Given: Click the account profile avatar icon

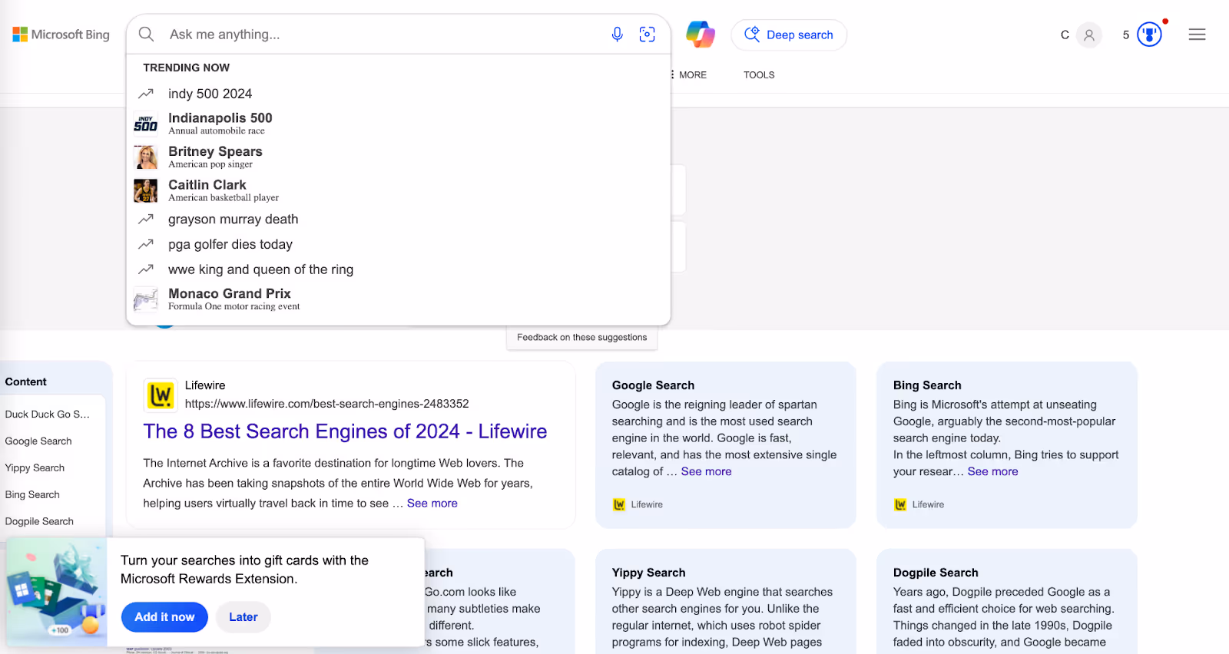Looking at the screenshot, I should (x=1089, y=35).
